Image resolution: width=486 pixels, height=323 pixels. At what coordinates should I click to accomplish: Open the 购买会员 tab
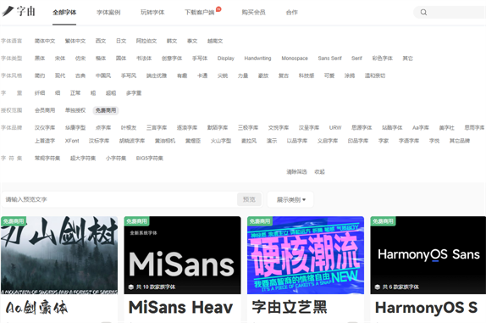(253, 13)
